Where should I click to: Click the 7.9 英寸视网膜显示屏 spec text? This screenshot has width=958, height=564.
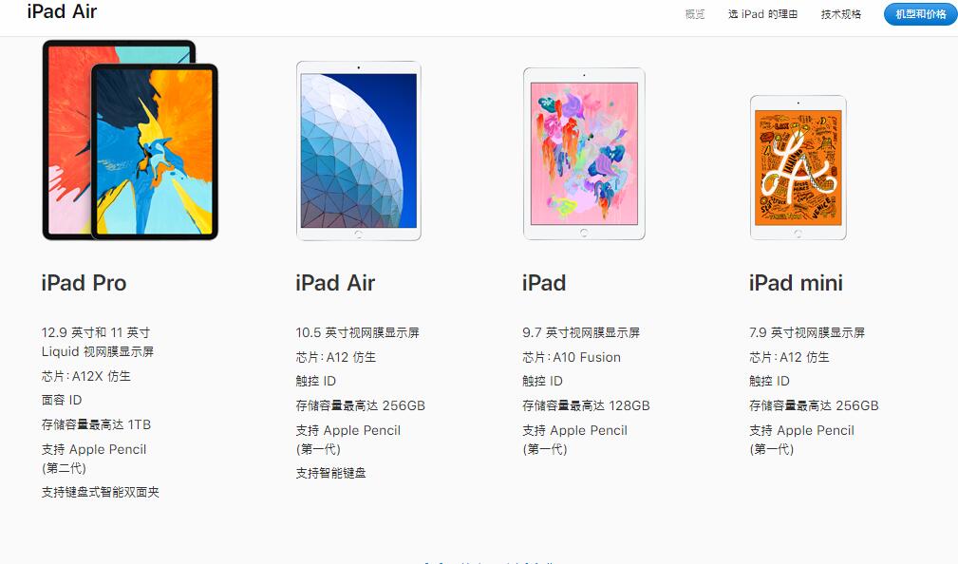(807, 332)
